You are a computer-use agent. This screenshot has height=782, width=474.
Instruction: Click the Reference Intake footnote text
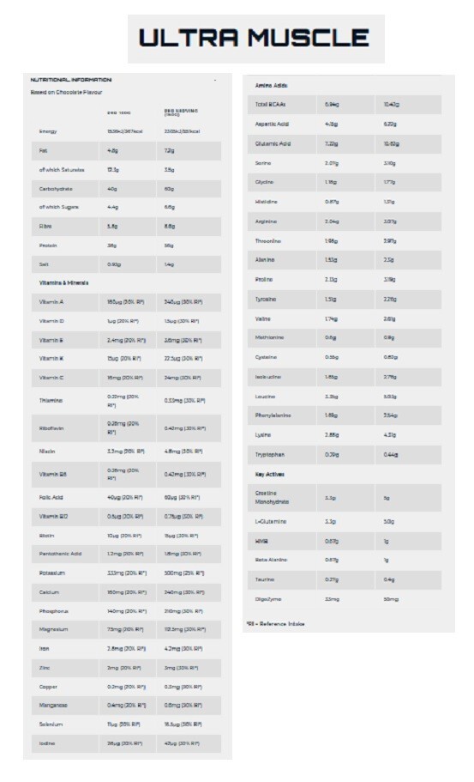pos(276,624)
